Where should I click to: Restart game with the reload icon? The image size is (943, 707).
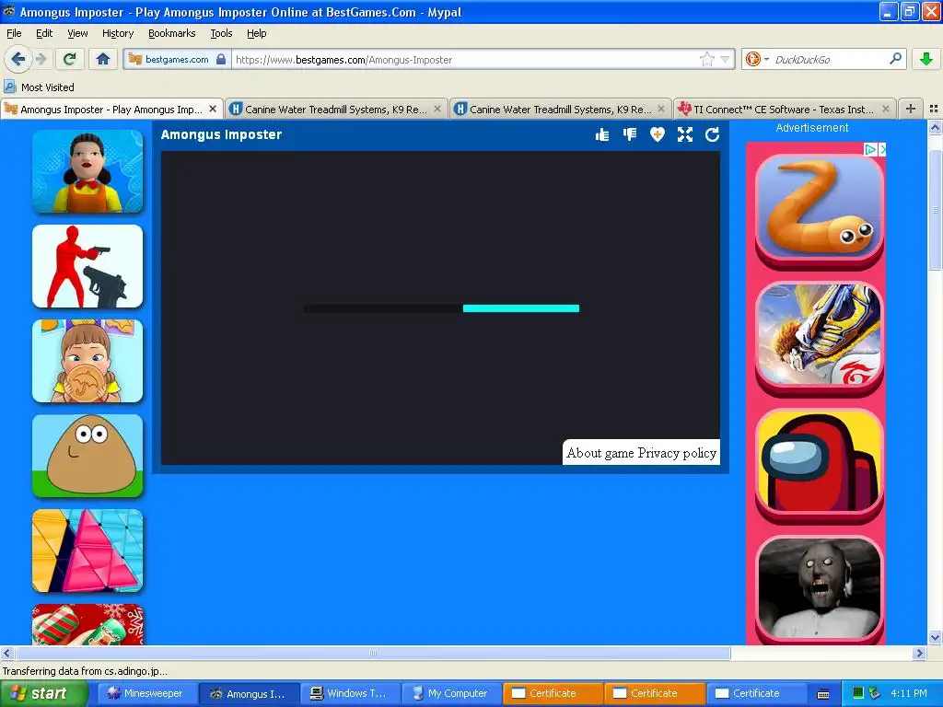coord(712,134)
